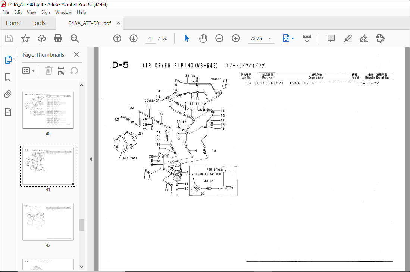Click thumbnail panel scroll down arrow
410x272 pixels.
coord(82,266)
